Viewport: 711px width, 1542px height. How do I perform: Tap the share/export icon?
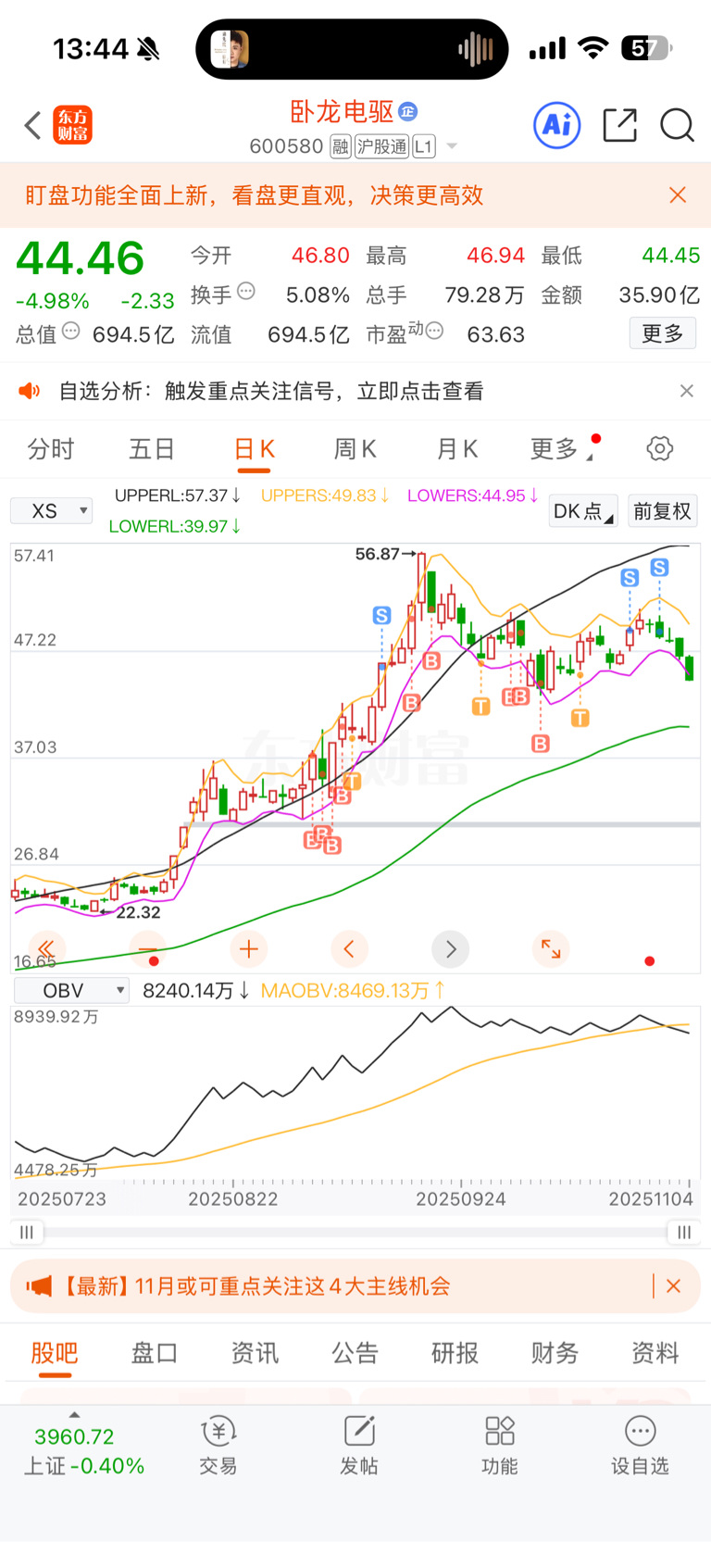pyautogui.click(x=619, y=125)
